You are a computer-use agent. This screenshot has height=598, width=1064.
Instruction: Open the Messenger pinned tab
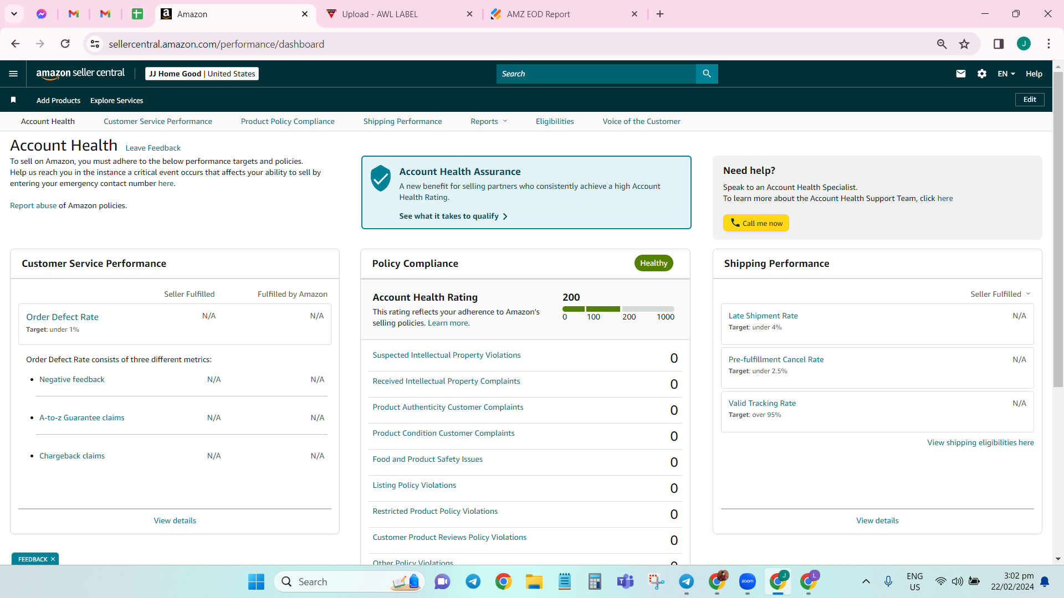click(42, 14)
